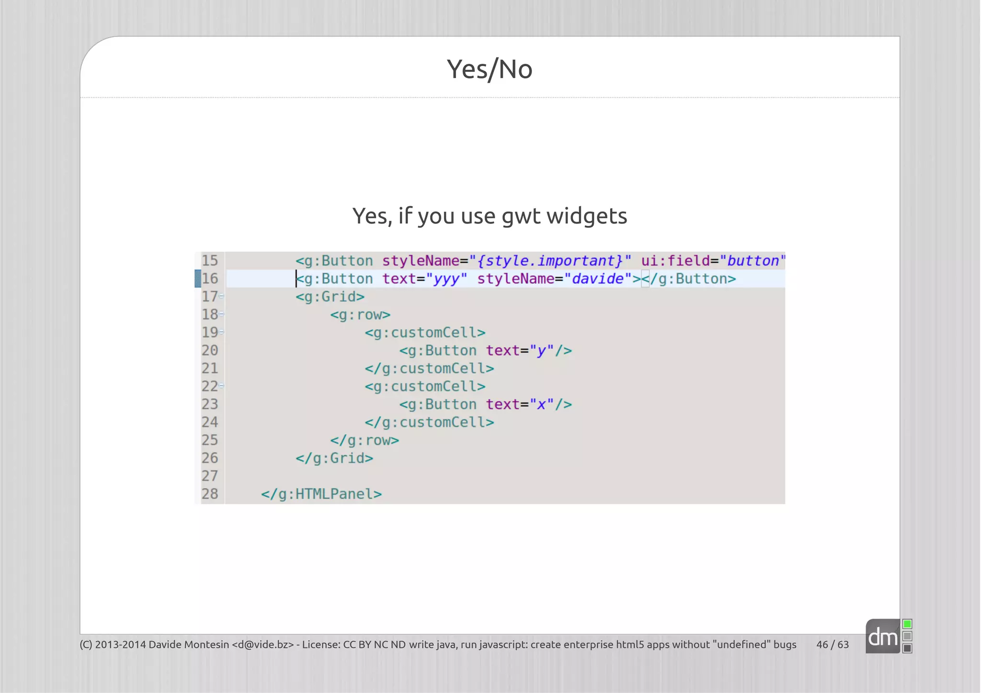The height and width of the screenshot is (693, 981).
Task: Click line number 15 in gutter
Action: [210, 261]
